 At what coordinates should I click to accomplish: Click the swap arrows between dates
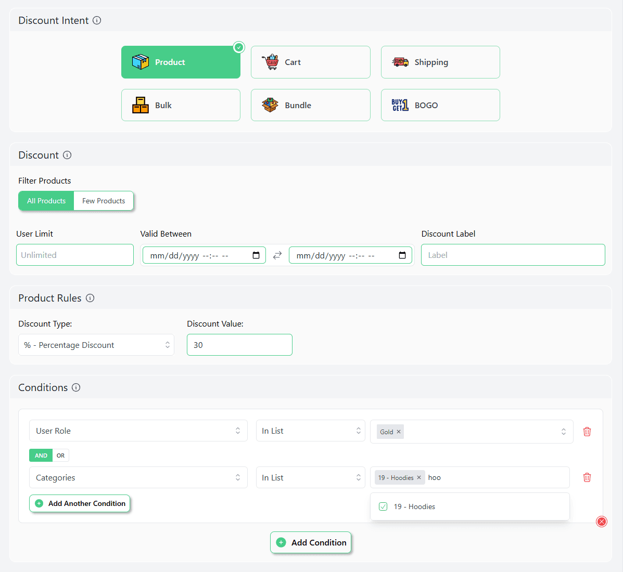coord(277,255)
